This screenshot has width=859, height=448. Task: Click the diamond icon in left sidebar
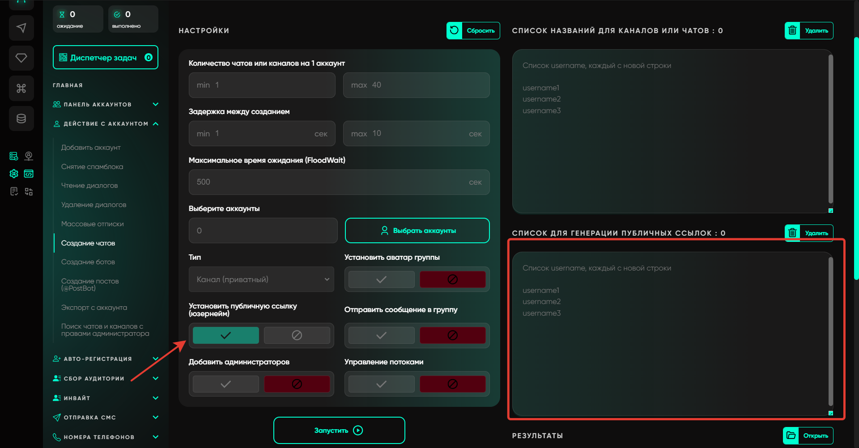pyautogui.click(x=21, y=58)
